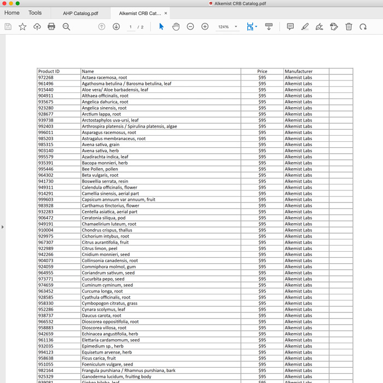Add a comment with the note icon
Image resolution: width=383 pixels, height=383 pixels.
tap(290, 27)
